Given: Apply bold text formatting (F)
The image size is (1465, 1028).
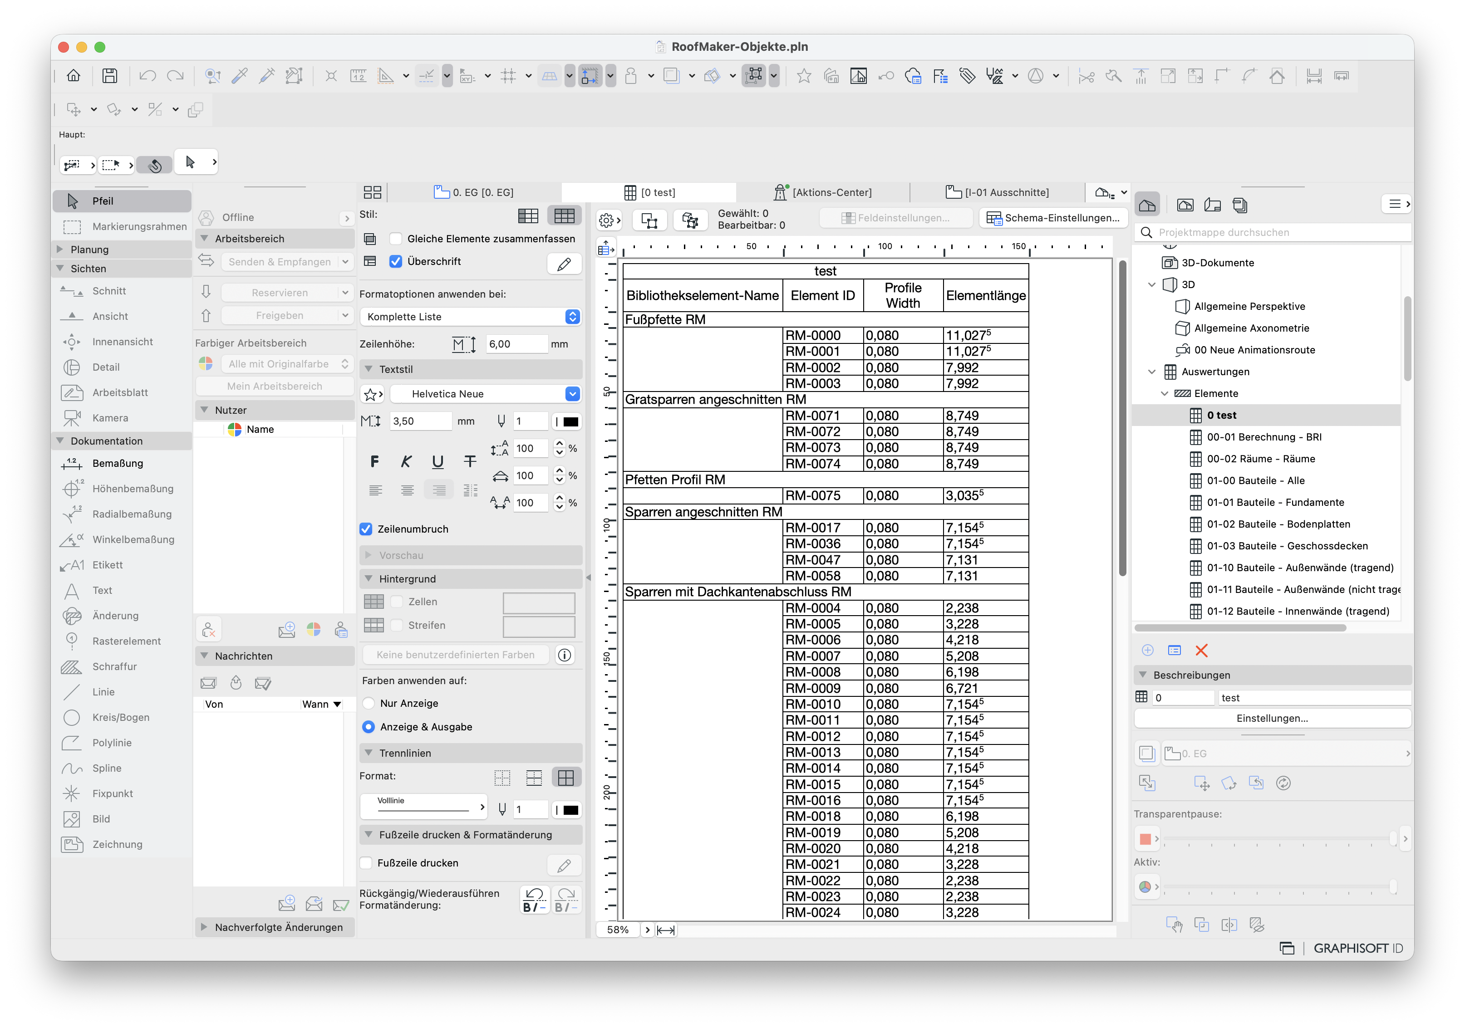Looking at the screenshot, I should point(374,462).
